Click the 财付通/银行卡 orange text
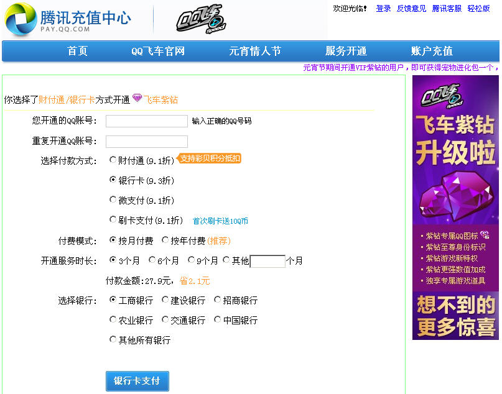This screenshot has width=502, height=394. pyautogui.click(x=67, y=100)
